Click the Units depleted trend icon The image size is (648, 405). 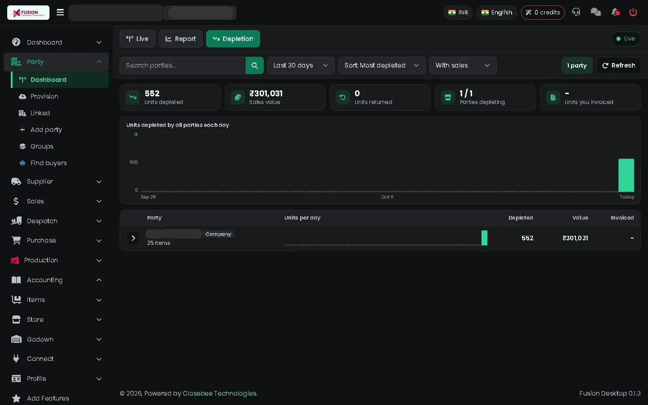(133, 97)
